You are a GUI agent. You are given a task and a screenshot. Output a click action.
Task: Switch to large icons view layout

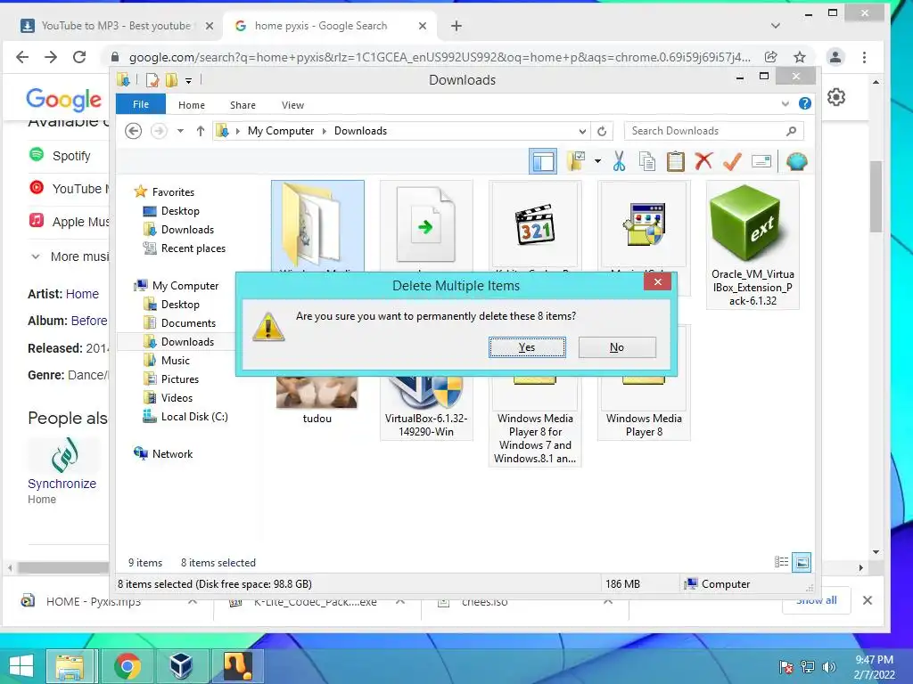pyautogui.click(x=802, y=562)
